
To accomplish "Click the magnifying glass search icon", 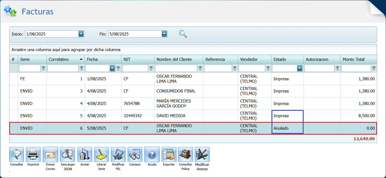I will (183, 34).
